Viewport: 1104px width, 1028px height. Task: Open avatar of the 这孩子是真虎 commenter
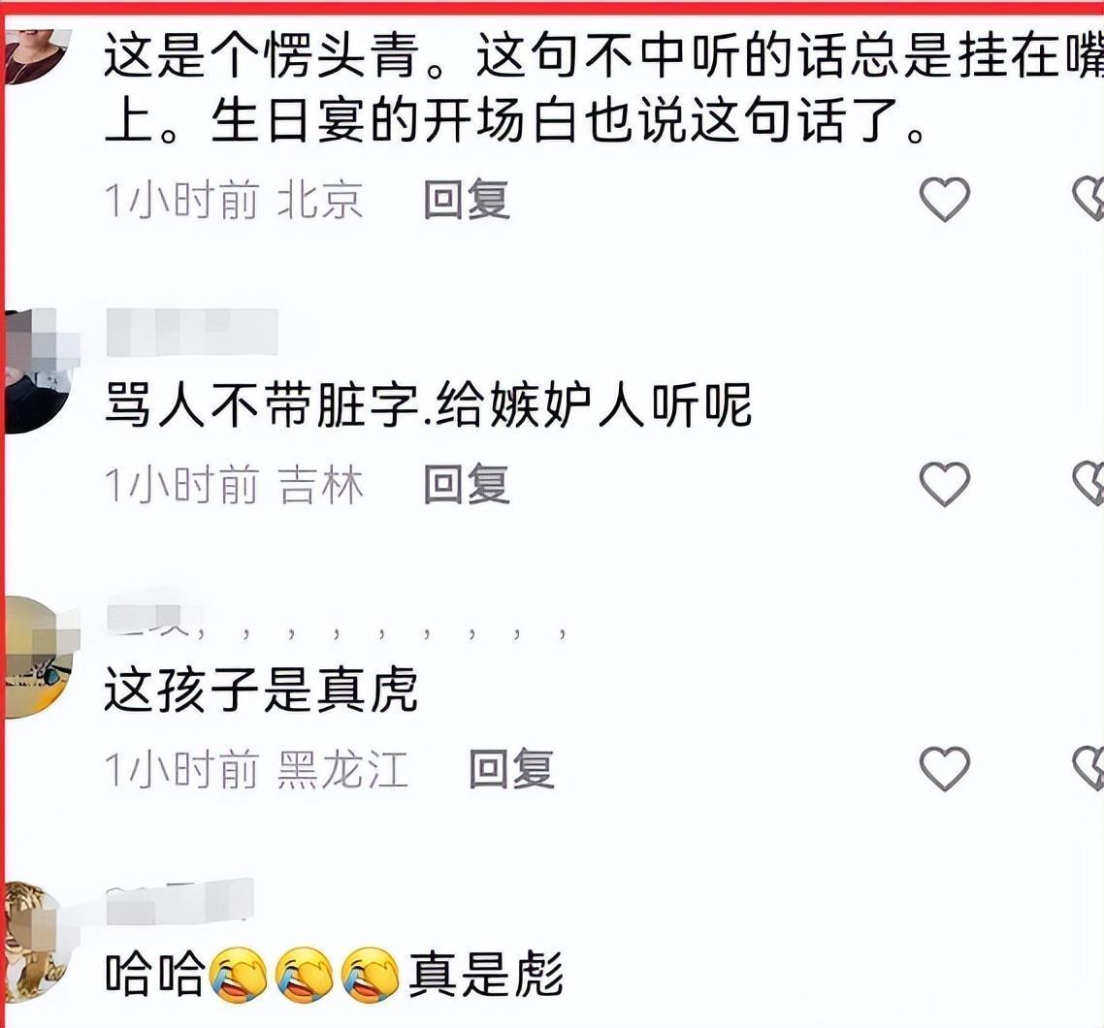pos(39,658)
